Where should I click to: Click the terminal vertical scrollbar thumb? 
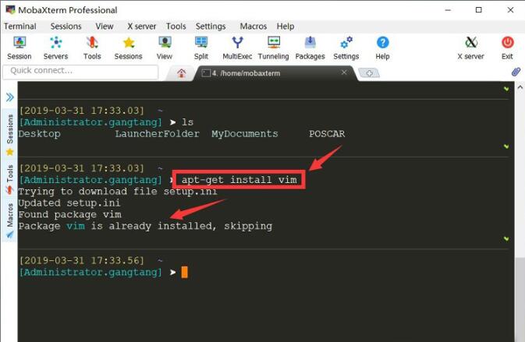(520, 299)
